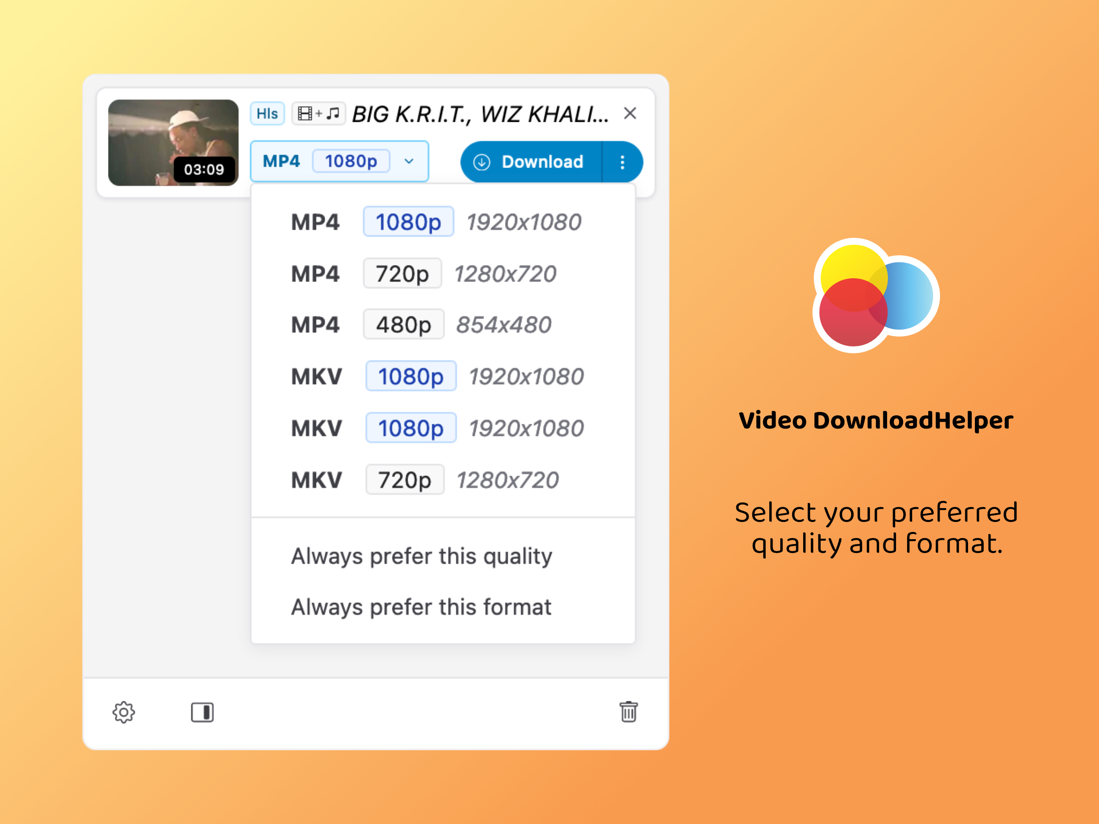Start the video download
The height and width of the screenshot is (824, 1099).
(x=542, y=162)
